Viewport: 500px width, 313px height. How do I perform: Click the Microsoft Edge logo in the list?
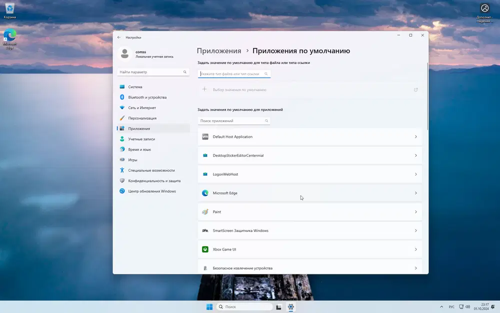(205, 193)
